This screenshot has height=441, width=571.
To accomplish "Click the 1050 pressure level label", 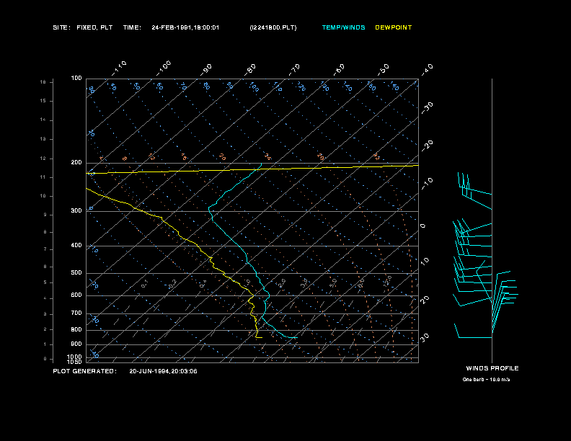I will coord(75,362).
